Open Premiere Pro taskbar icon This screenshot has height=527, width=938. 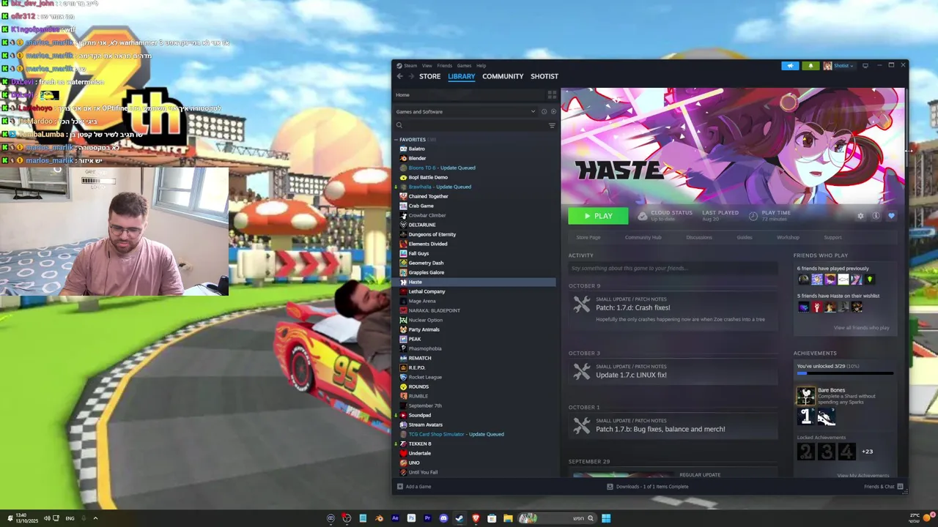click(427, 518)
